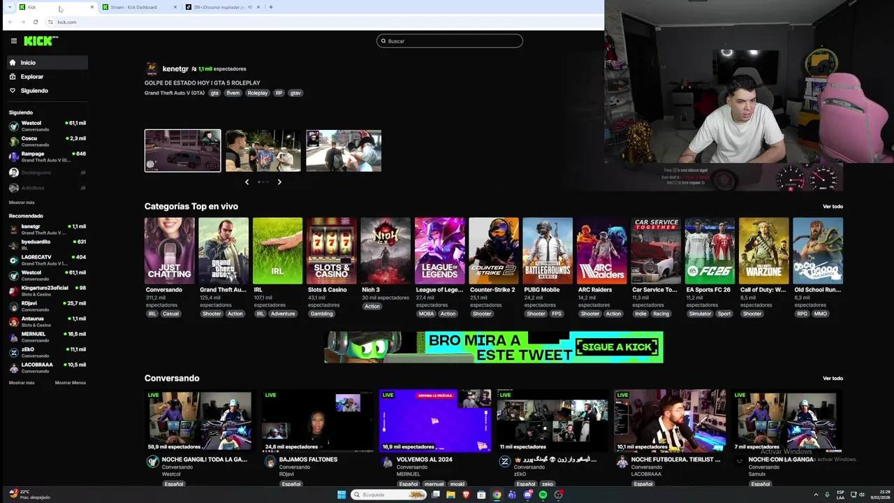The height and width of the screenshot is (503, 894).
Task: Open Spotify from the taskbar
Action: coord(543,495)
